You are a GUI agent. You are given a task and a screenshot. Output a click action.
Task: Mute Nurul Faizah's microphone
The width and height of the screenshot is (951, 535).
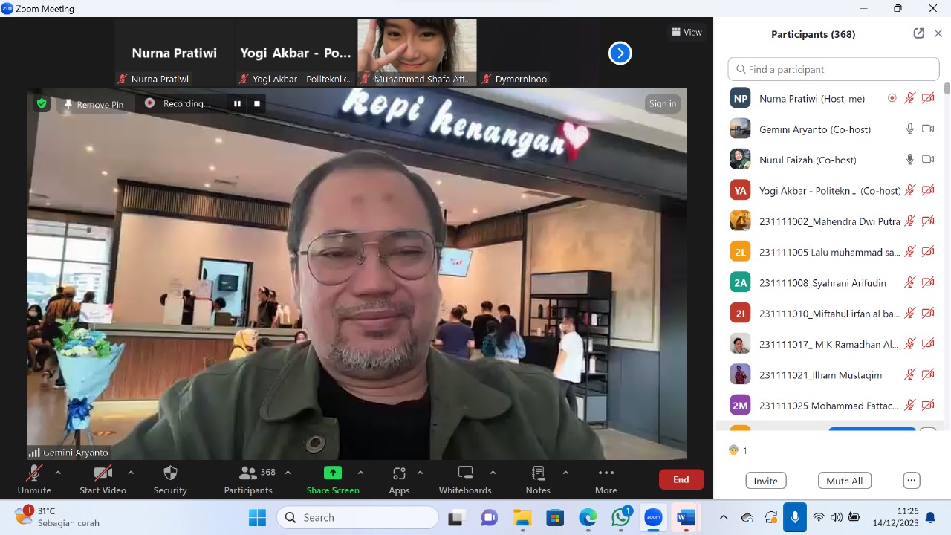[x=909, y=159]
